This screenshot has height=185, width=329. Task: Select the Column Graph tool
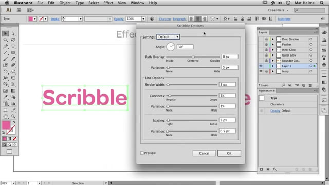point(13,104)
